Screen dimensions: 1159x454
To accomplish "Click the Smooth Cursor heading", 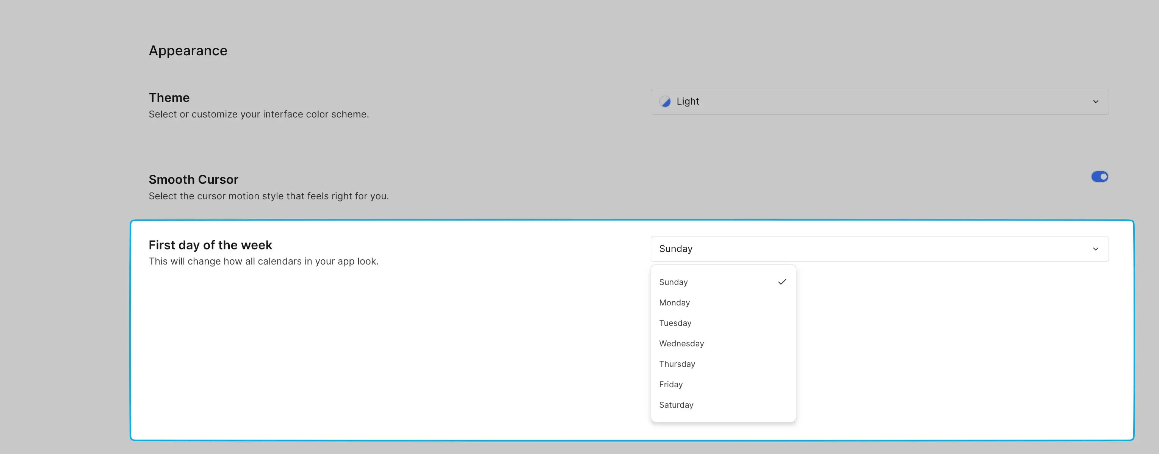I will [193, 179].
